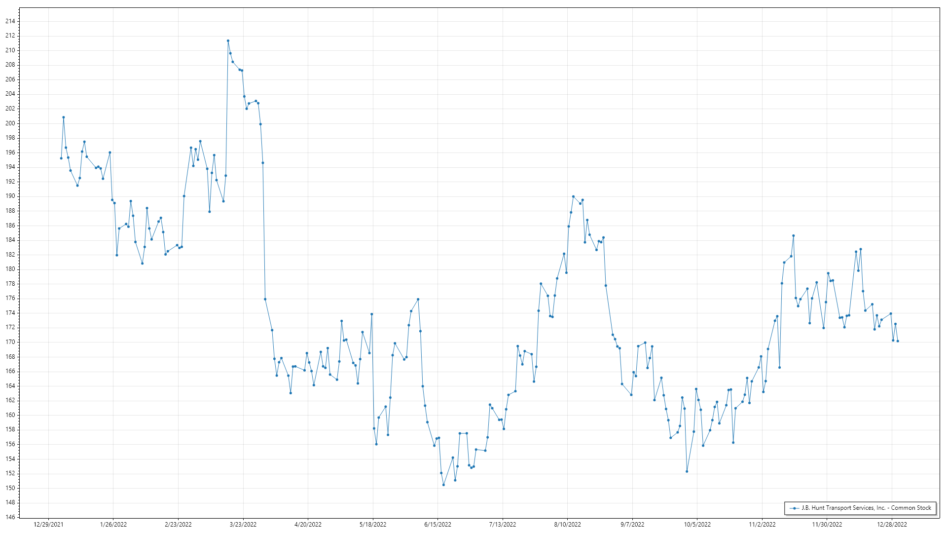The width and height of the screenshot is (947, 533).
Task: Click the 146 y-axis value label
Action: click(10, 517)
